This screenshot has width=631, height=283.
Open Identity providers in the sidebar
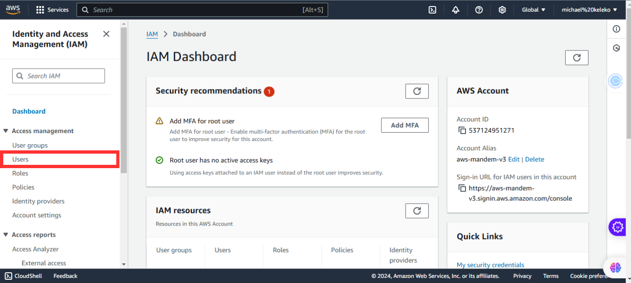(38, 201)
